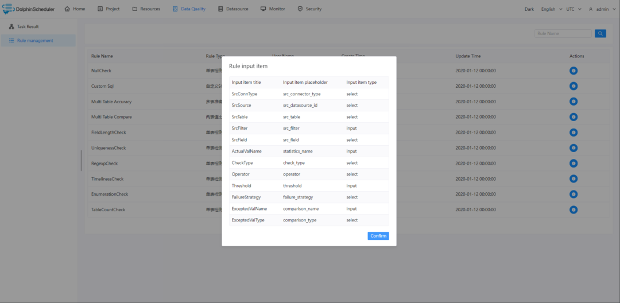Click action icon for RegexpCheck row
Image resolution: width=620 pixels, height=303 pixels.
[573, 164]
